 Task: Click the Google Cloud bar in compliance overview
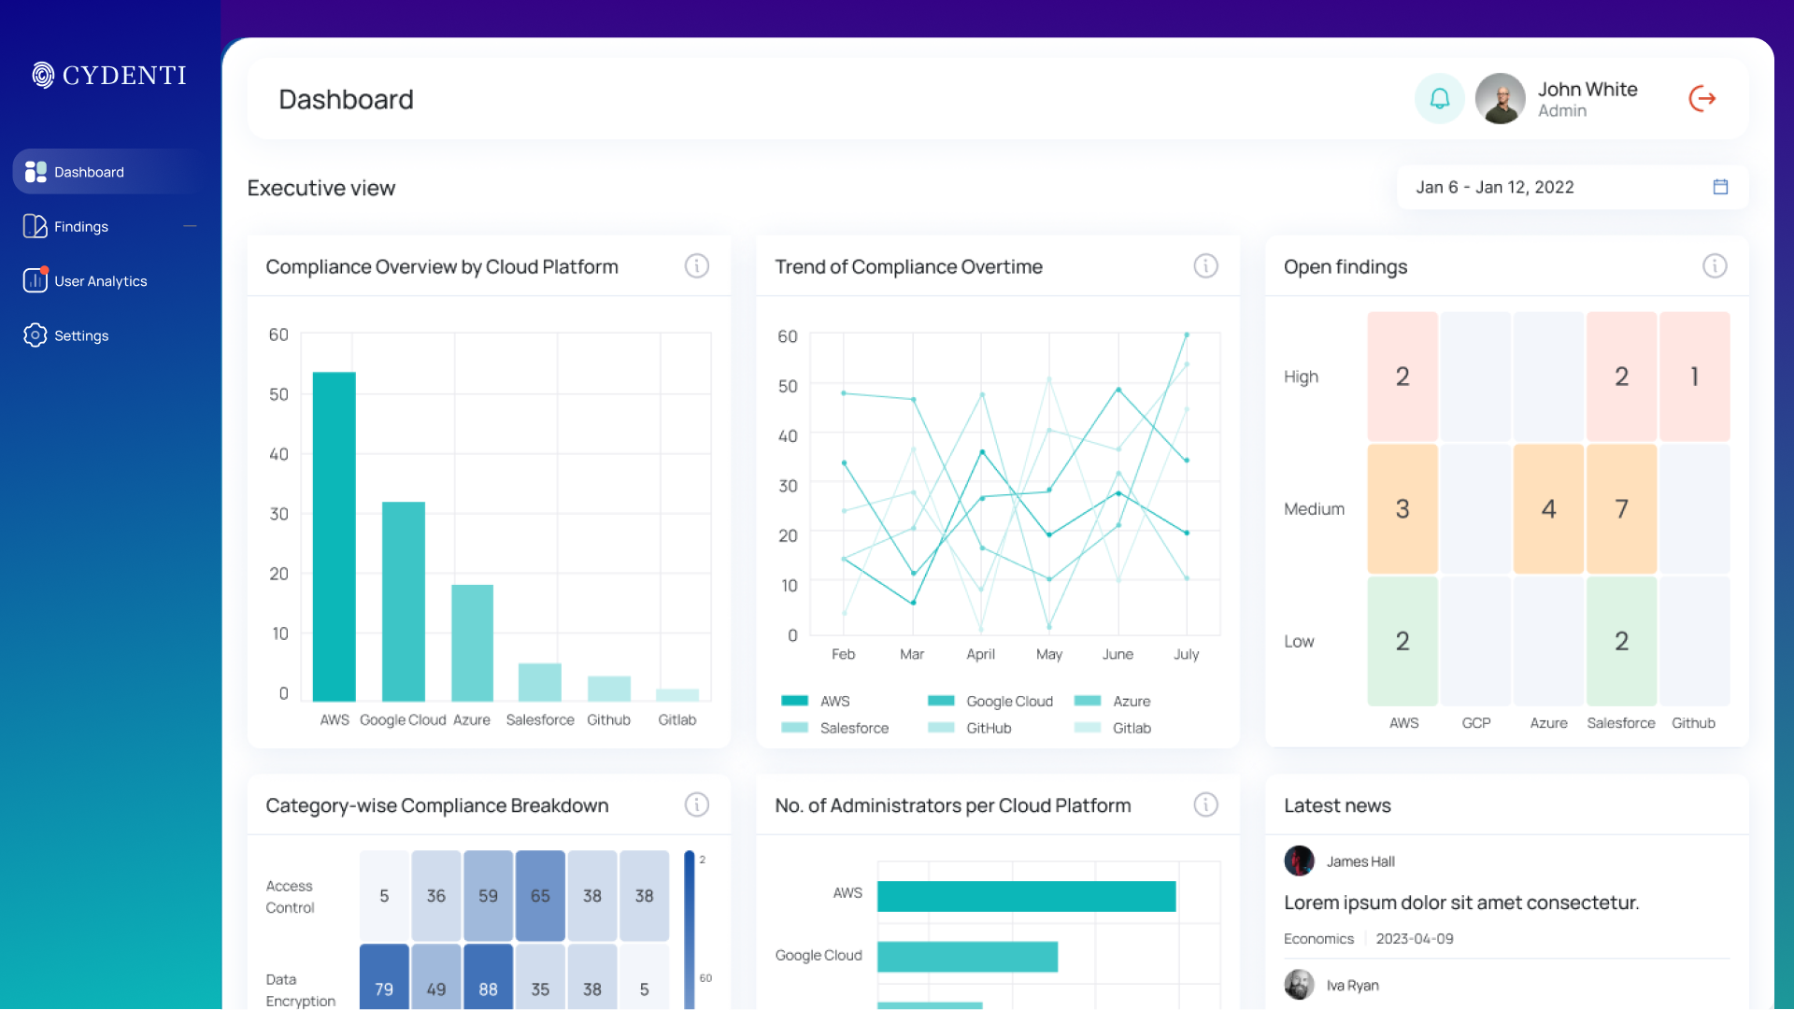point(403,602)
